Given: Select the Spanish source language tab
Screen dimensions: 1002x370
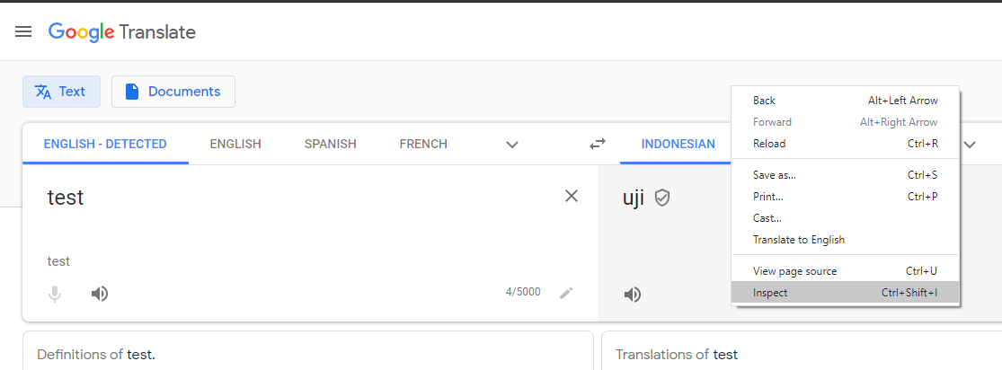Looking at the screenshot, I should point(331,144).
